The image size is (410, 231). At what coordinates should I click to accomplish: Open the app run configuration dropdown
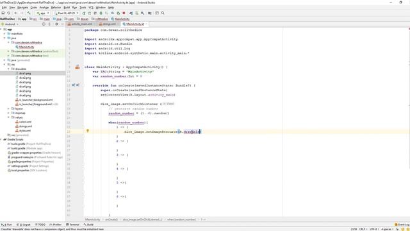click(43, 13)
